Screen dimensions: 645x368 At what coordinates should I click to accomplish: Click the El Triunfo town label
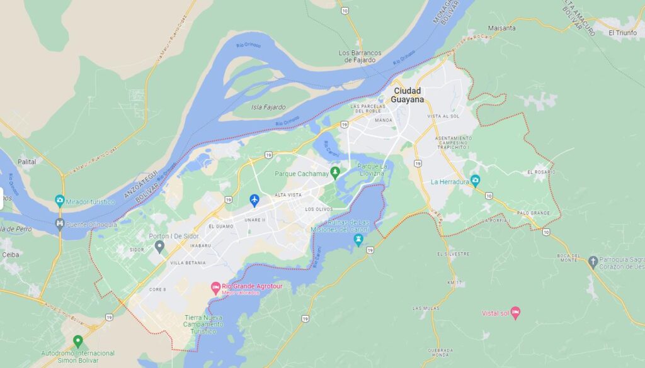pos(622,33)
